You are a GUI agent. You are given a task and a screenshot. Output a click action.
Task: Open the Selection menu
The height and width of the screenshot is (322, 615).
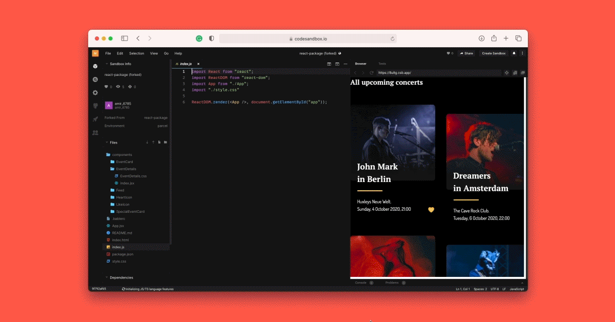136,53
